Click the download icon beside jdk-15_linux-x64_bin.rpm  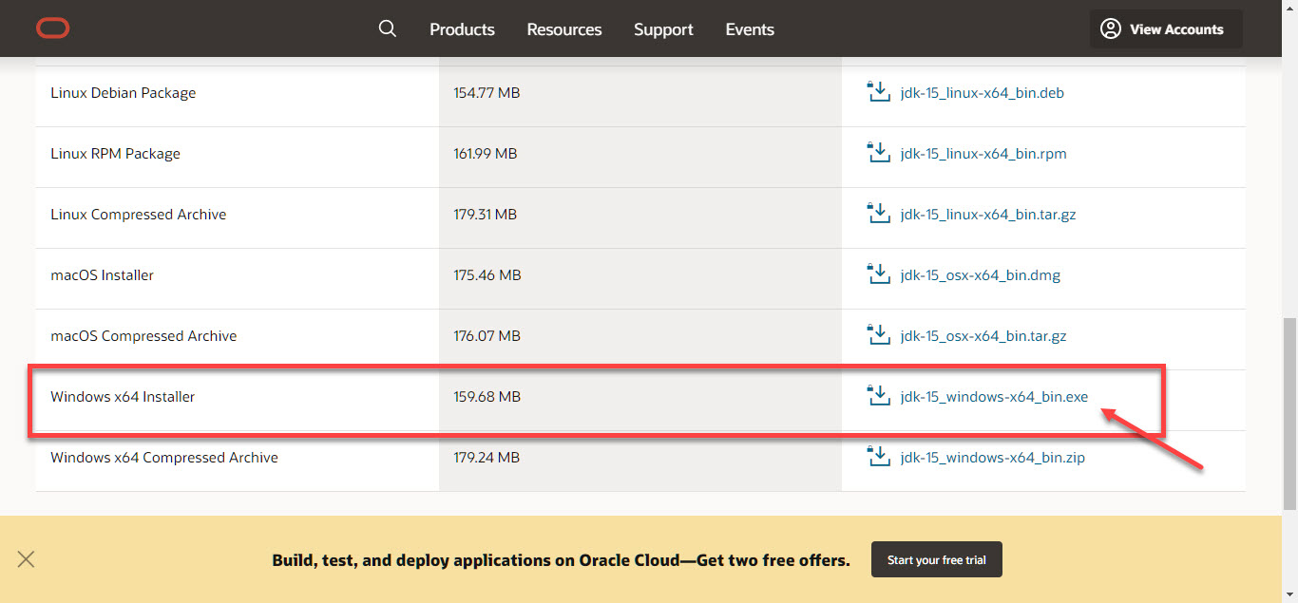click(x=878, y=154)
